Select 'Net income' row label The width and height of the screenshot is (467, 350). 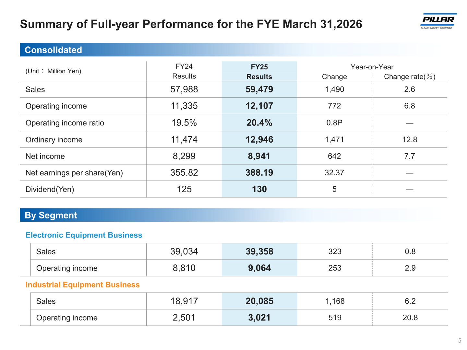coord(45,156)
